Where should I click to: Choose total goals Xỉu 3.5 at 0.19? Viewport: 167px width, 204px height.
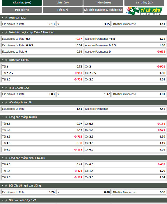click(125, 143)
